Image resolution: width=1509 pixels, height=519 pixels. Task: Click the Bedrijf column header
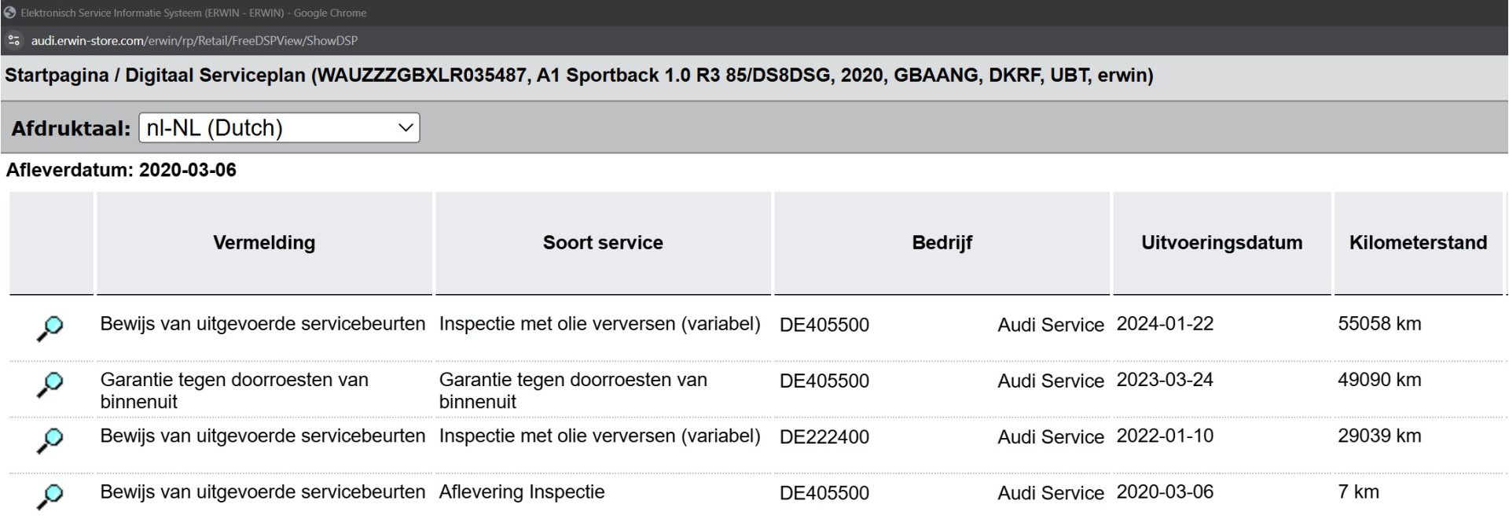(942, 243)
